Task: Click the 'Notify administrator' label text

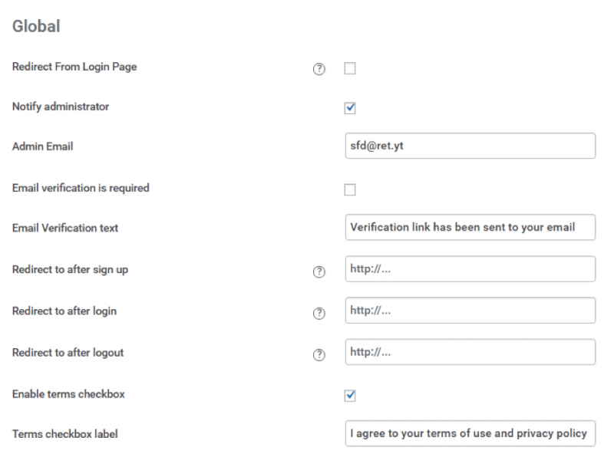Action: pos(61,107)
